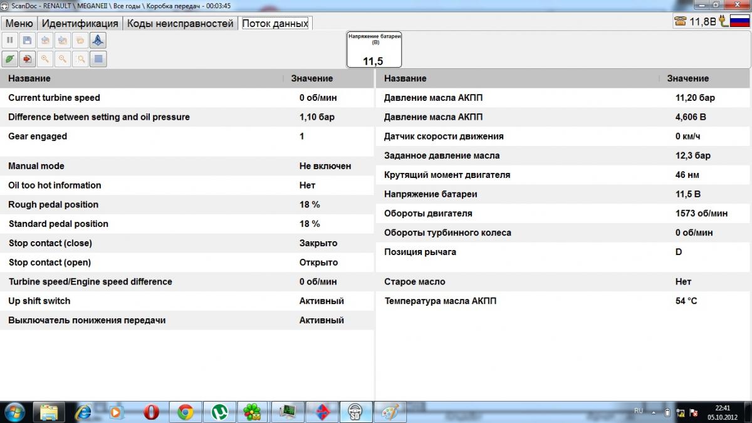Select the Старое масло row
Screen dimensions: 752x423
point(563,282)
